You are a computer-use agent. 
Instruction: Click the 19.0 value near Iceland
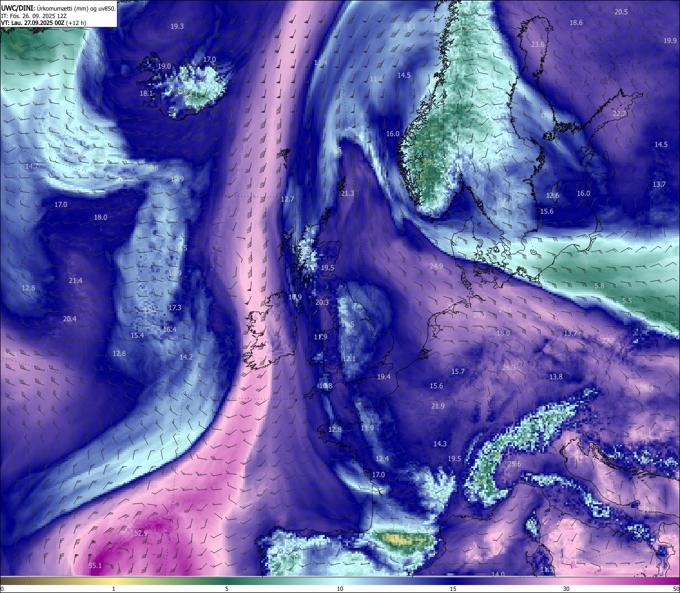pos(164,66)
